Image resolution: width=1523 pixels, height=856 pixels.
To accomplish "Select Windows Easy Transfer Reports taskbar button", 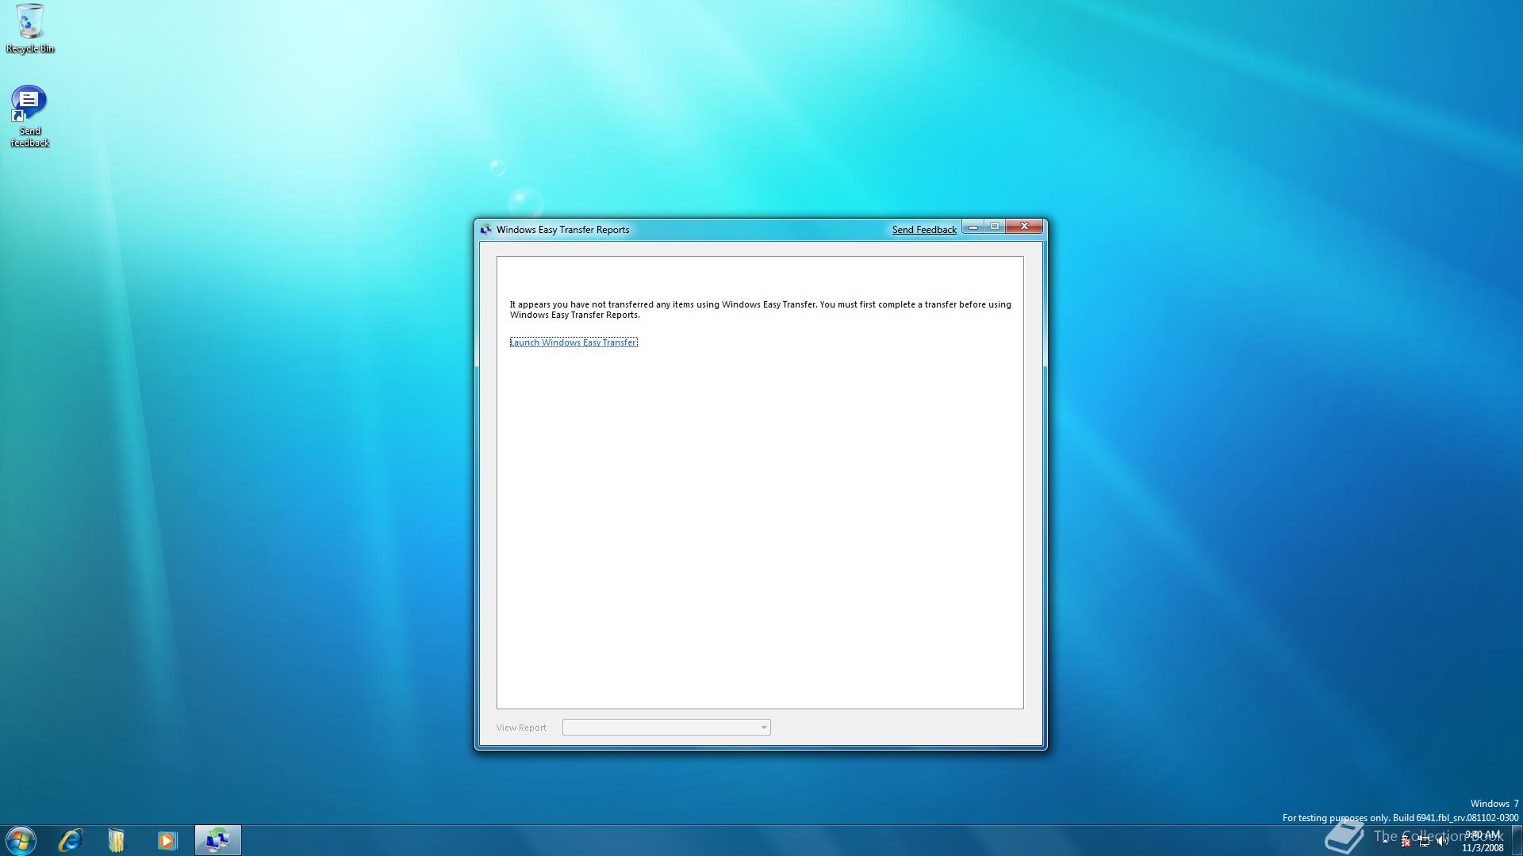I will (218, 840).
